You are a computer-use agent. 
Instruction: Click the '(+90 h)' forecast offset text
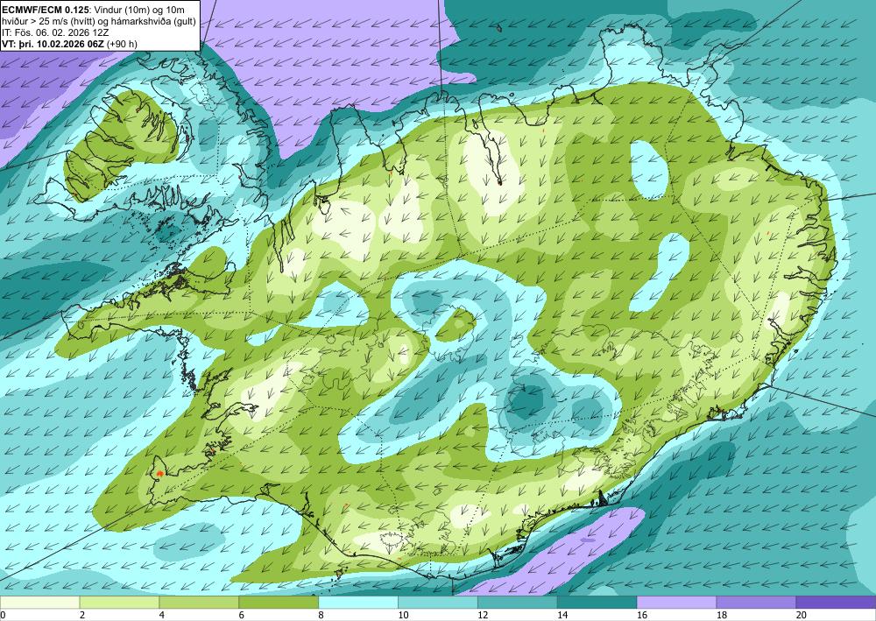click(x=121, y=44)
